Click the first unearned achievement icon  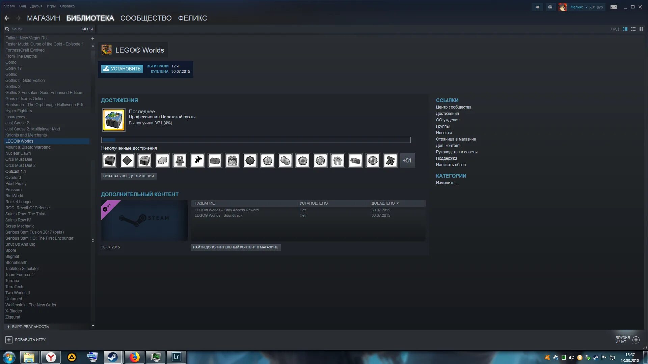tap(109, 160)
